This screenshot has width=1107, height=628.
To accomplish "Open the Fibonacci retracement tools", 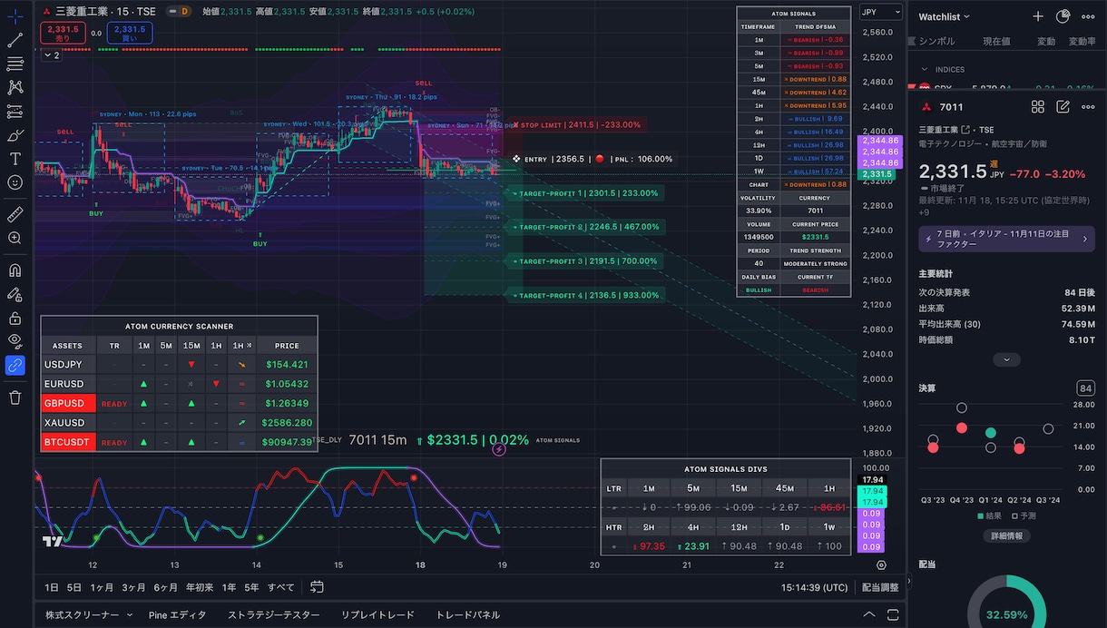I will tap(15, 64).
